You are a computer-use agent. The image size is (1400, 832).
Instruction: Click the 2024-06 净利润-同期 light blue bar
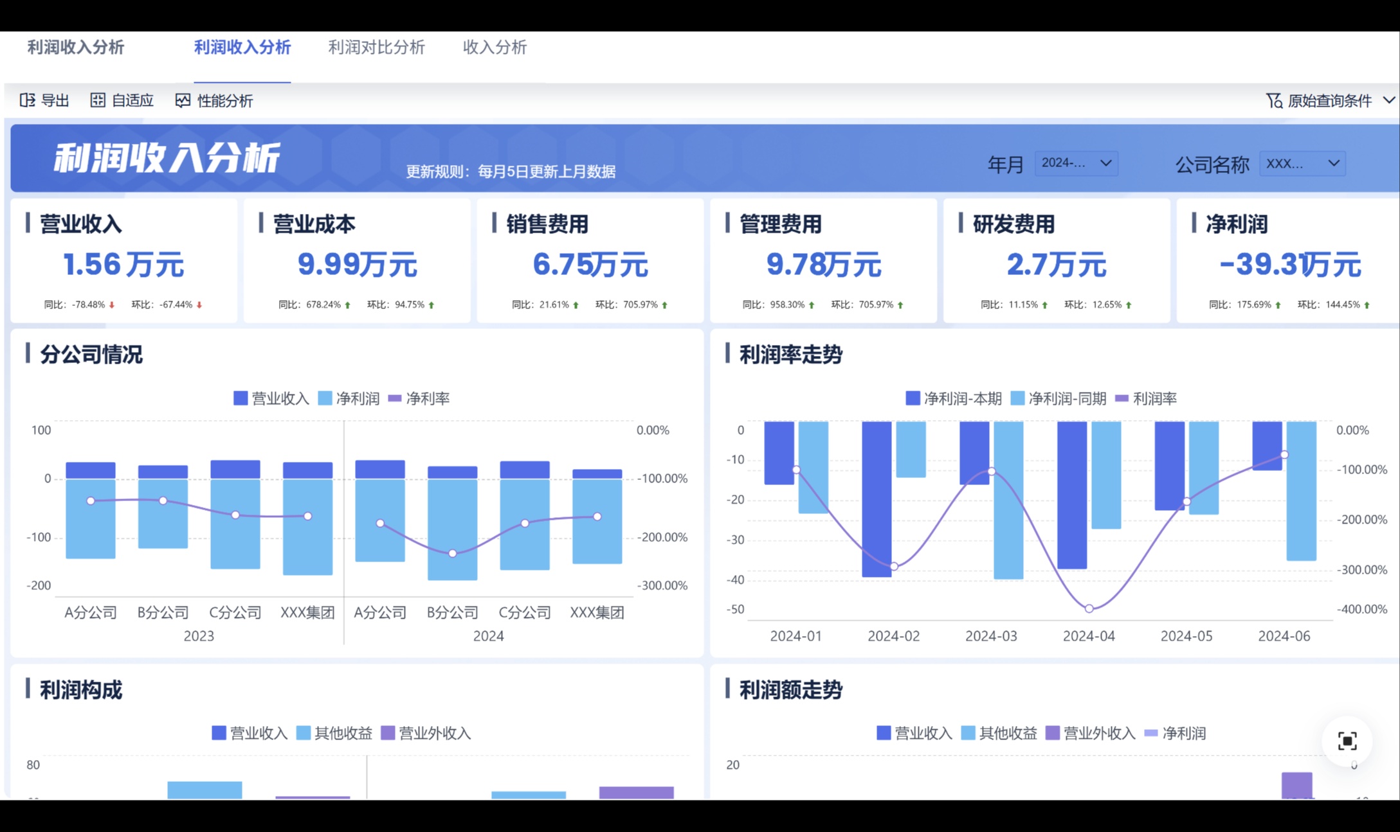[x=1301, y=491]
